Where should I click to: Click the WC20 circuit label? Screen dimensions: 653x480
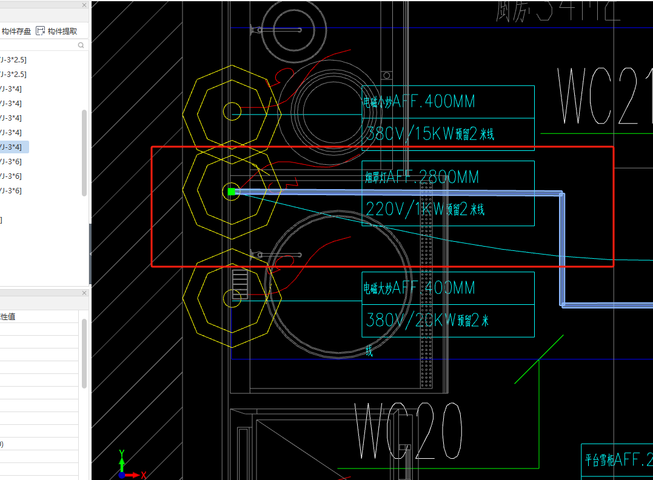pyautogui.click(x=408, y=431)
